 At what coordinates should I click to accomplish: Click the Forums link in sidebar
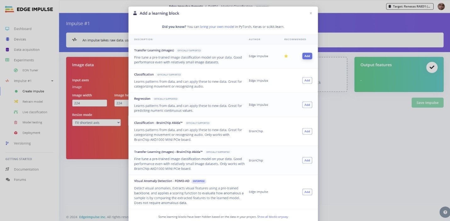tap(20, 180)
